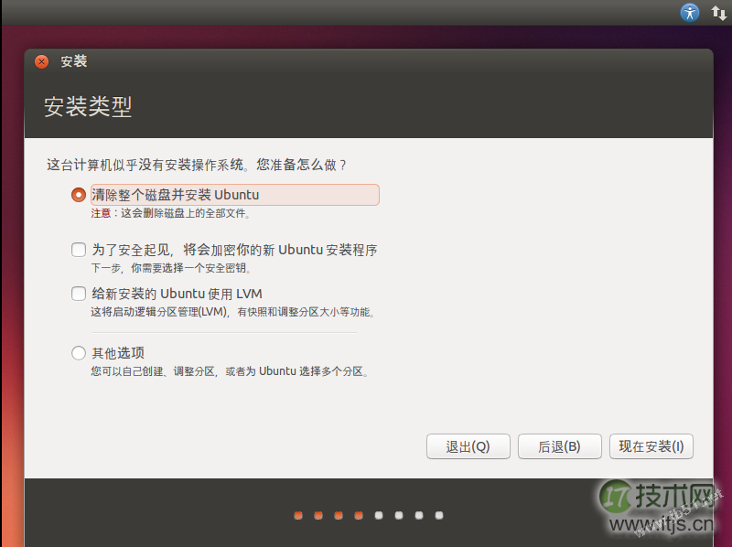Open the accessibility menu in top bar
Viewport: 732px width, 547px height.
pyautogui.click(x=689, y=12)
